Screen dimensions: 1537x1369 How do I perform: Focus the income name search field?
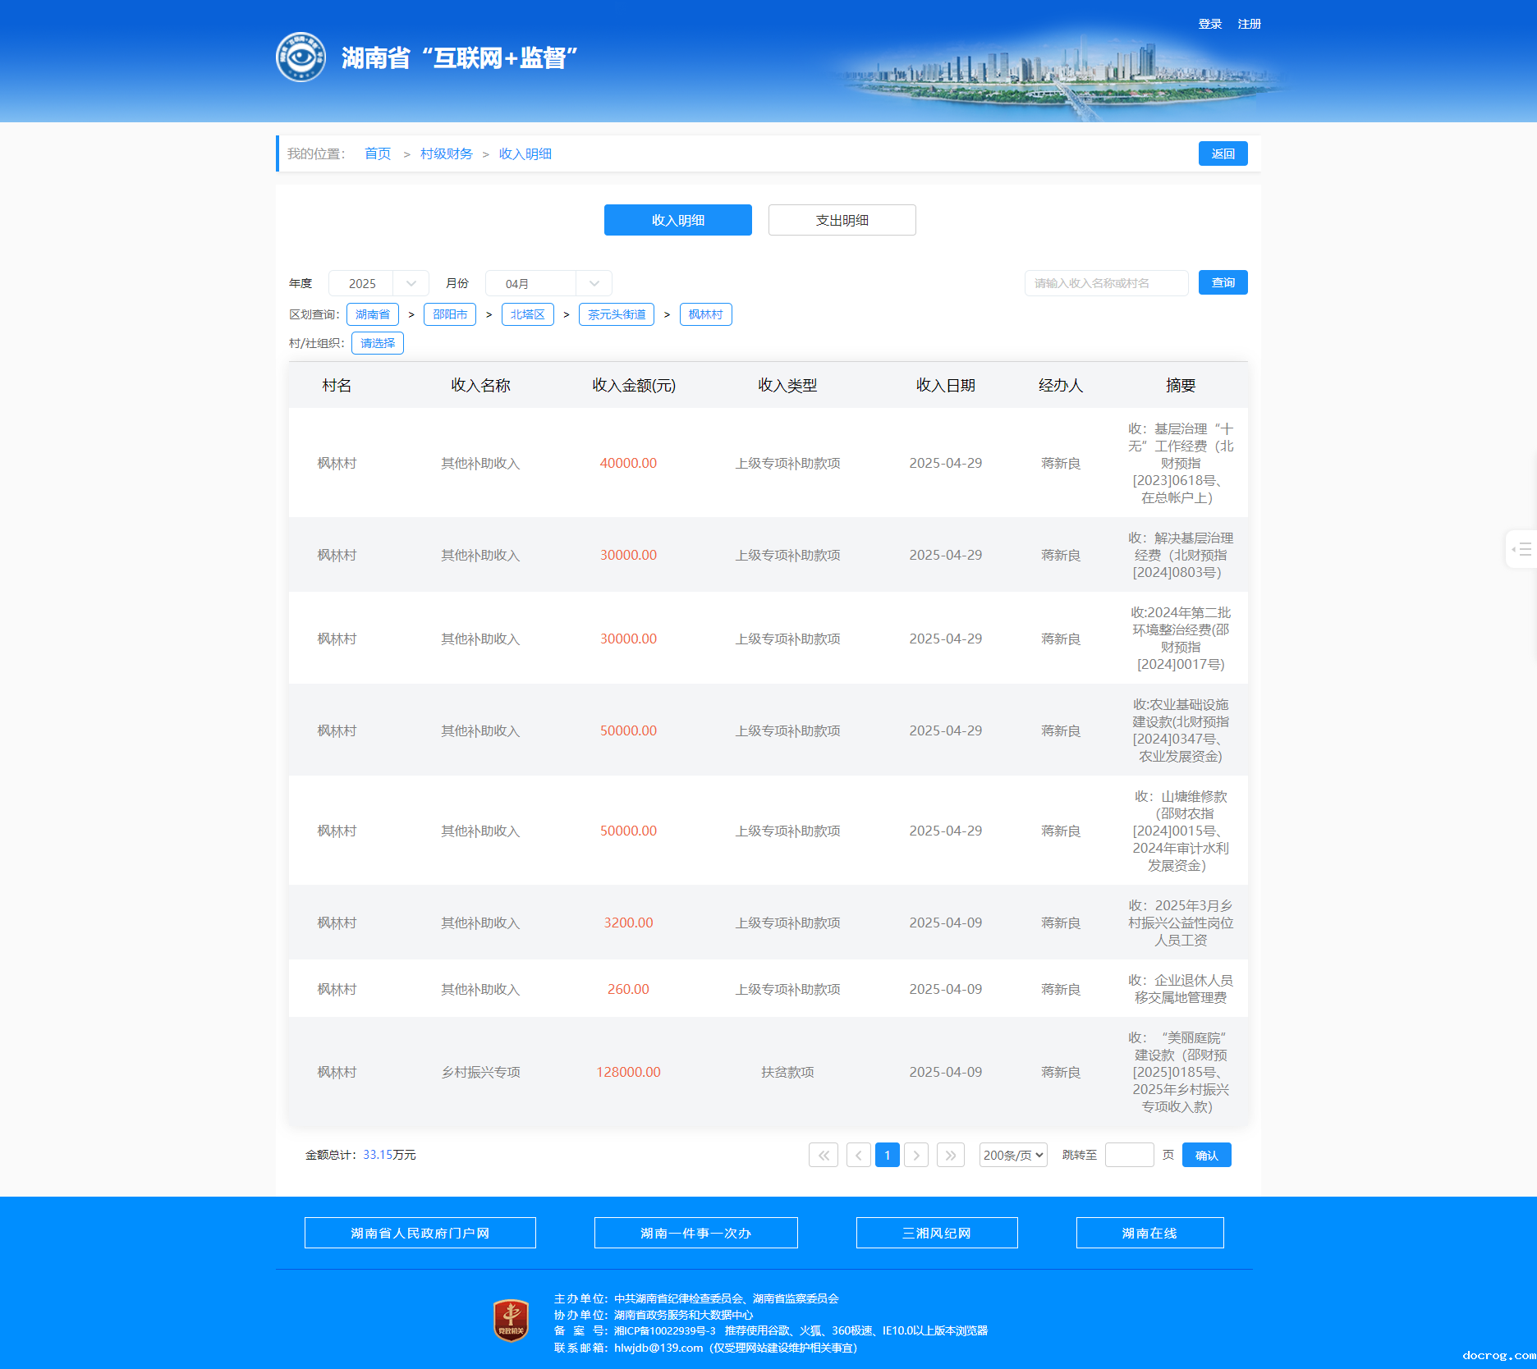1105,283
